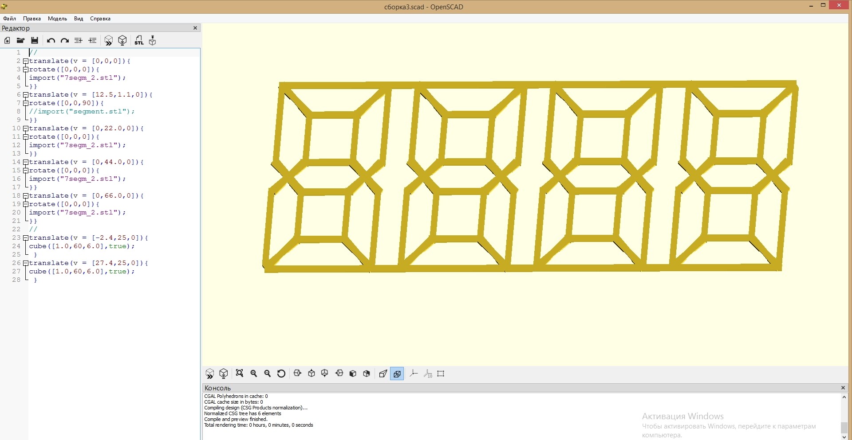Image resolution: width=852 pixels, height=440 pixels.
Task: Collapse the rotate block on line 11
Action: tap(26, 137)
